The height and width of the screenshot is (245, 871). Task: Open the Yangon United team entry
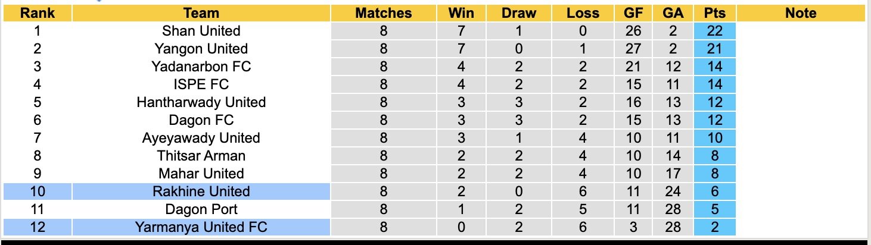[x=201, y=49]
